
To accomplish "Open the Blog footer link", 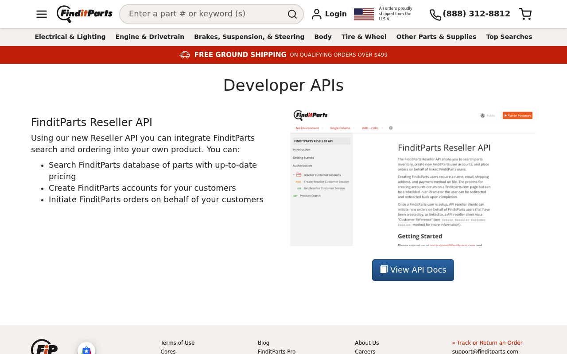I will pyautogui.click(x=264, y=343).
